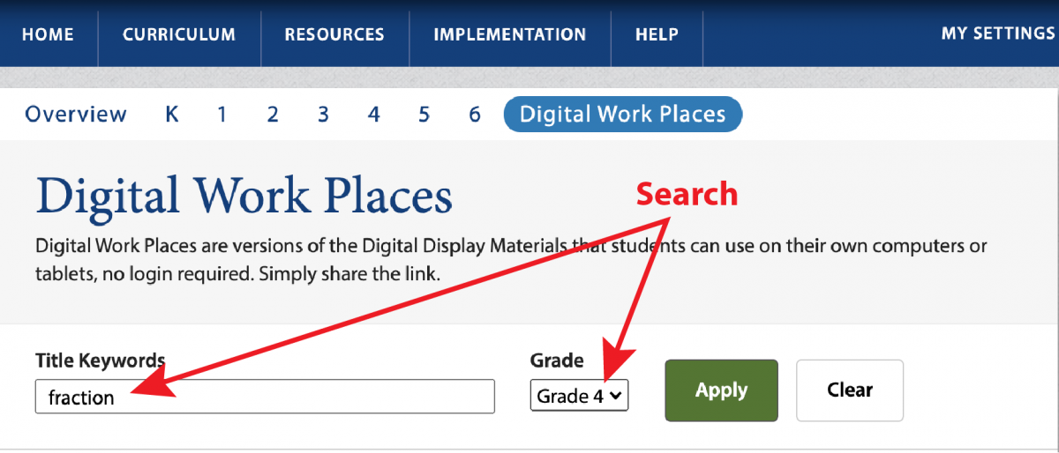
Task: Click the Grade label above dropdown
Action: (x=557, y=360)
